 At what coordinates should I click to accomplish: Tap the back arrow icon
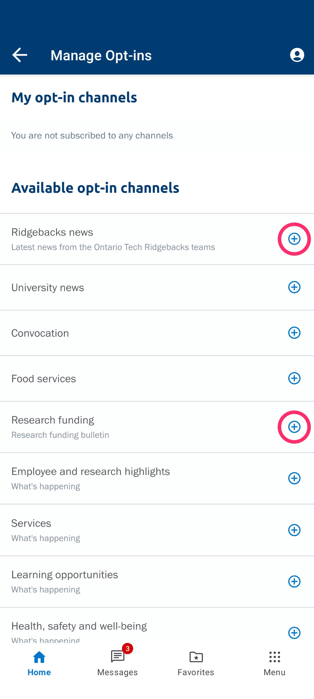(20, 55)
